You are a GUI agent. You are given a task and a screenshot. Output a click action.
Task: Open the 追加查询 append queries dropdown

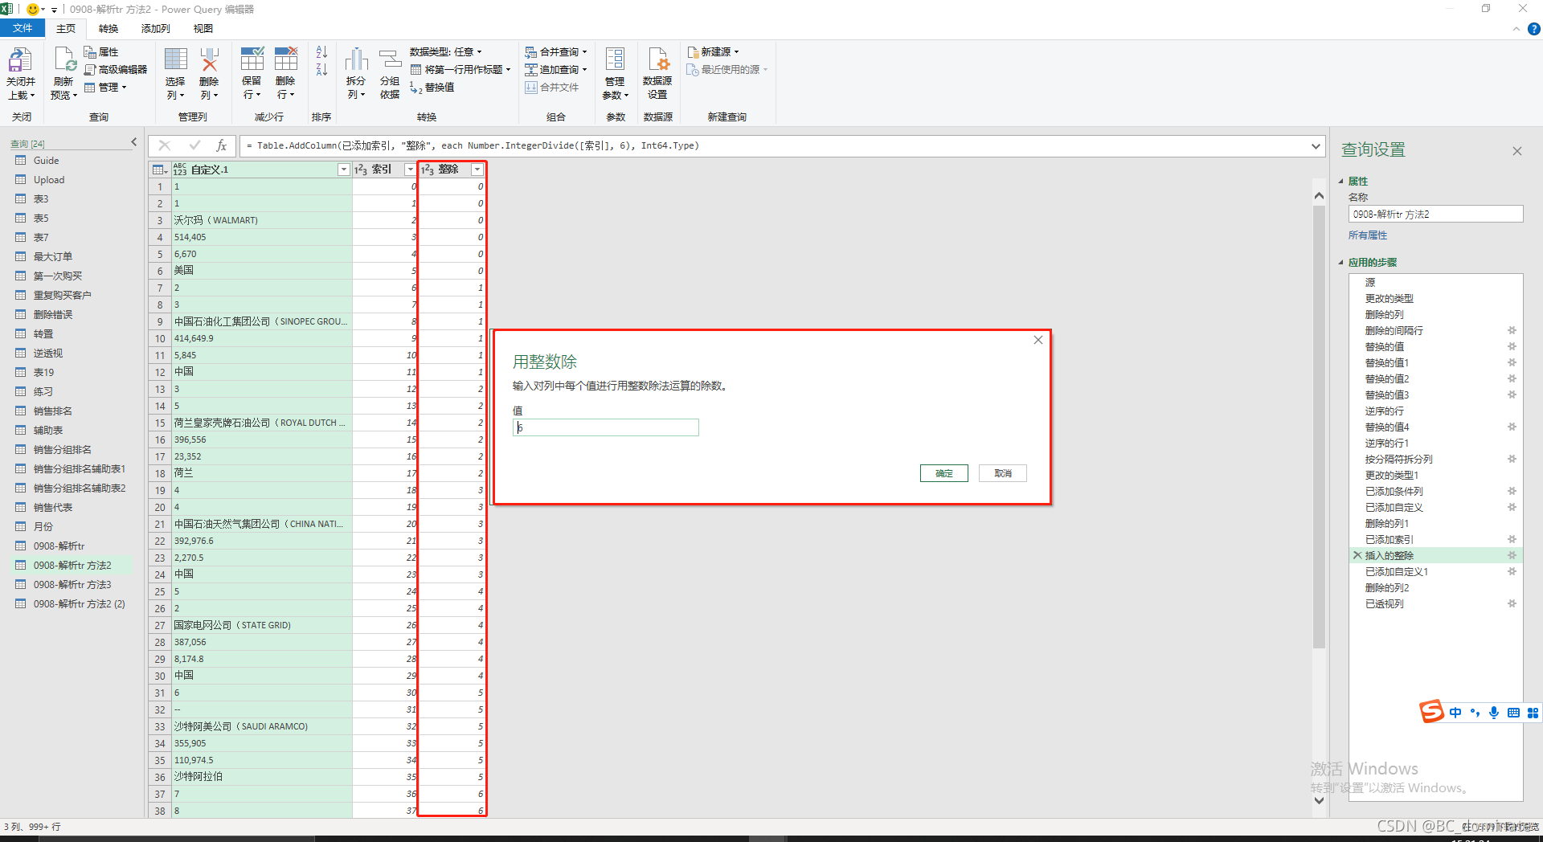point(556,70)
